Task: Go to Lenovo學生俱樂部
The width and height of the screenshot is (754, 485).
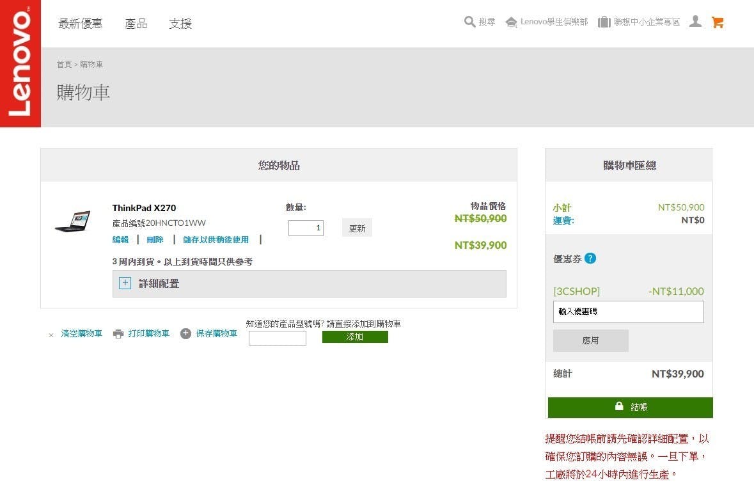Action: tap(554, 22)
